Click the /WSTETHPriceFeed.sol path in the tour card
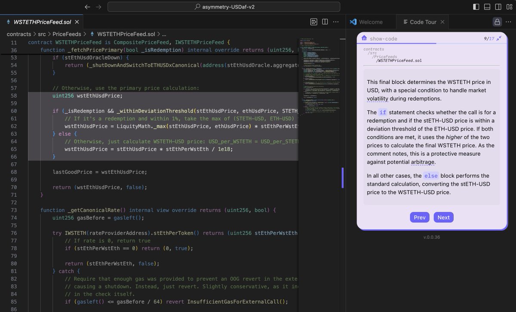This screenshot has height=312, width=516. pos(399,61)
